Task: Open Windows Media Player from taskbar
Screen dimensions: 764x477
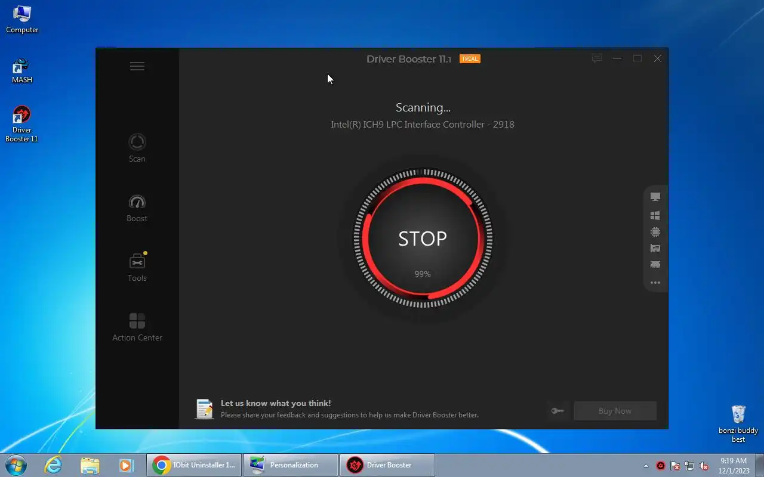Action: 126,465
